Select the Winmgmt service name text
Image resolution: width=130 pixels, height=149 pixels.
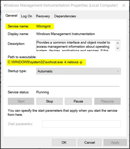(43, 26)
